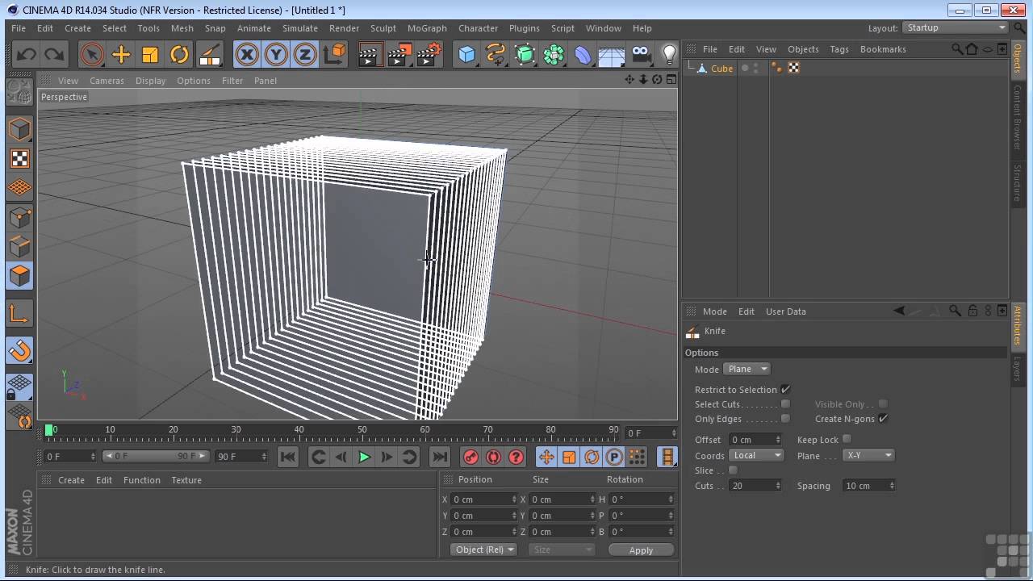
Task: Select the Cube object in Object Manager
Action: tap(721, 69)
